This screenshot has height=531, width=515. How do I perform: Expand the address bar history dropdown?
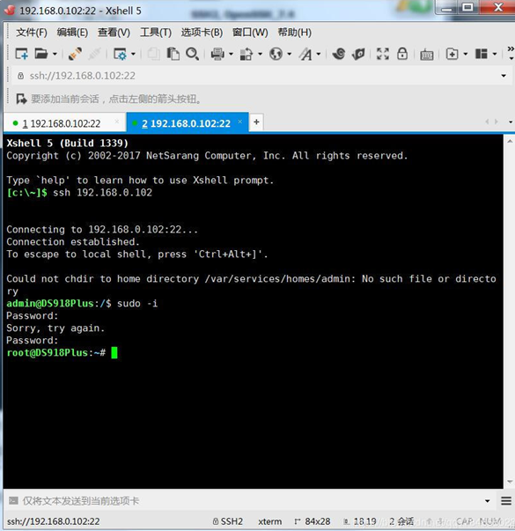(x=504, y=76)
